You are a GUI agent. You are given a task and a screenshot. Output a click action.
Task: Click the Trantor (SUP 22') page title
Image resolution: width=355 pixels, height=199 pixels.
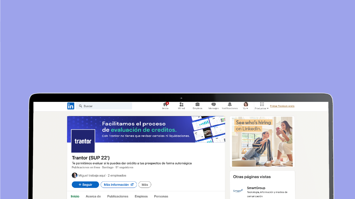click(91, 158)
